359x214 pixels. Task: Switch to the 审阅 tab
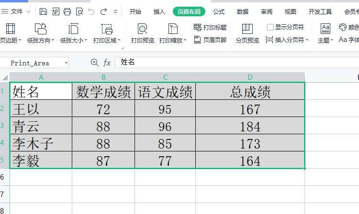coord(267,11)
